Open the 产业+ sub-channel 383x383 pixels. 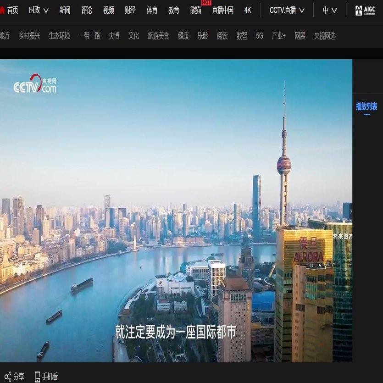(279, 36)
